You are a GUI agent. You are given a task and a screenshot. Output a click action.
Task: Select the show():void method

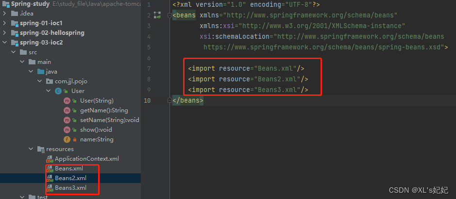point(96,130)
